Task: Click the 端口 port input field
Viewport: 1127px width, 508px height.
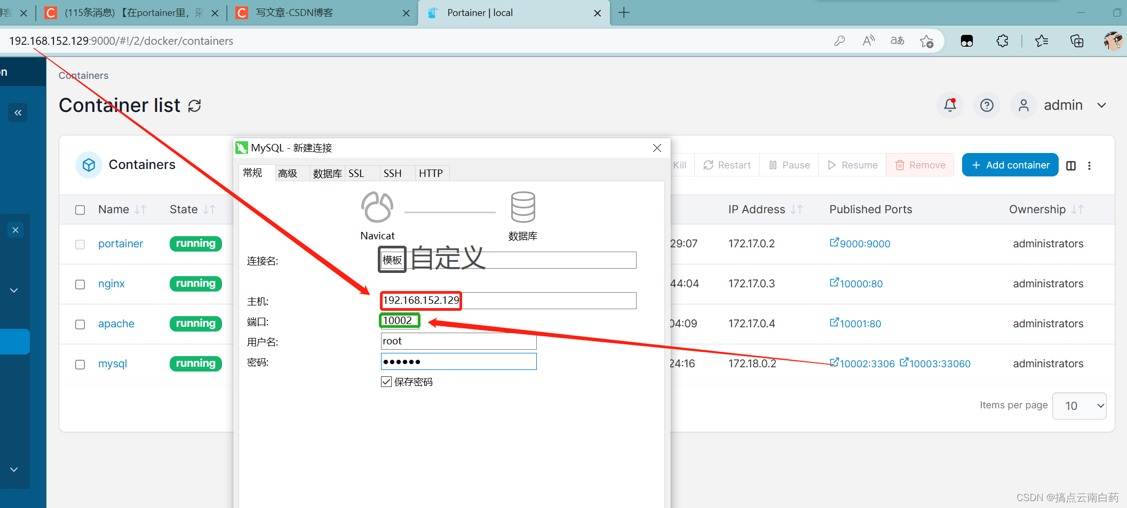Action: pos(400,321)
